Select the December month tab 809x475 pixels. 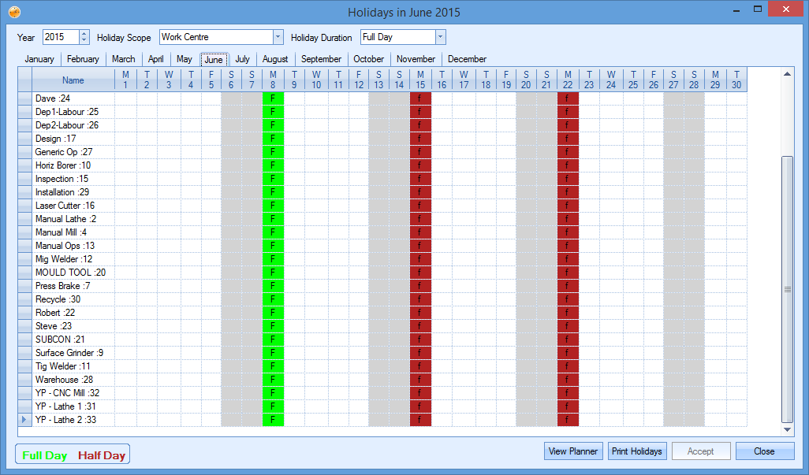[x=467, y=59]
